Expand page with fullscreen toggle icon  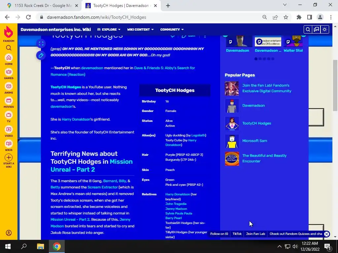point(41,44)
